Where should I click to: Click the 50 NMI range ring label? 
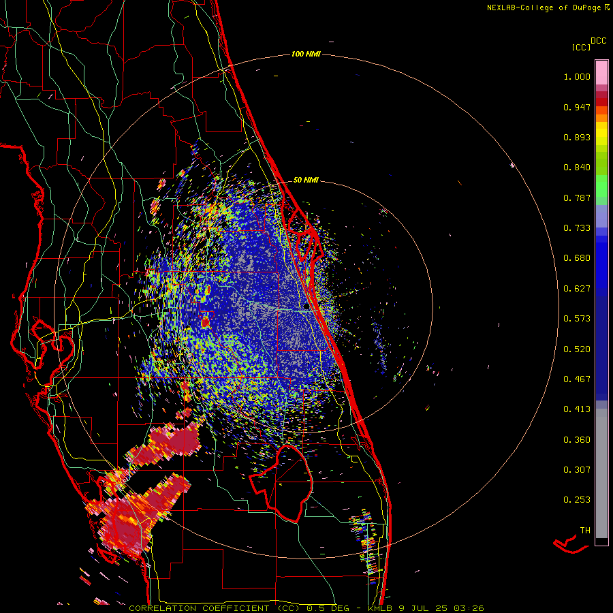[306, 180]
